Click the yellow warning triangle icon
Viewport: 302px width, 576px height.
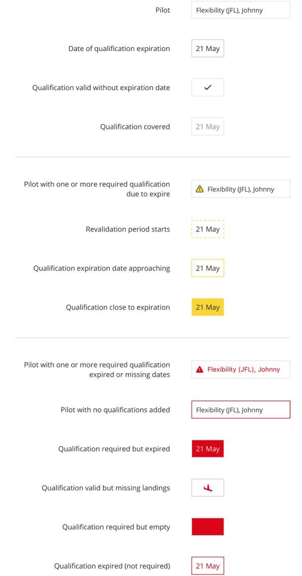point(200,189)
